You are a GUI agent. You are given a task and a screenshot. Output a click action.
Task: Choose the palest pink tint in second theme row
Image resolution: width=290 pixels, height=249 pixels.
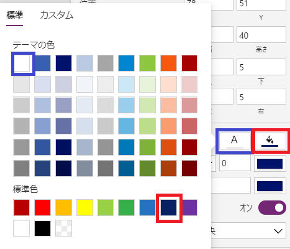point(189,84)
